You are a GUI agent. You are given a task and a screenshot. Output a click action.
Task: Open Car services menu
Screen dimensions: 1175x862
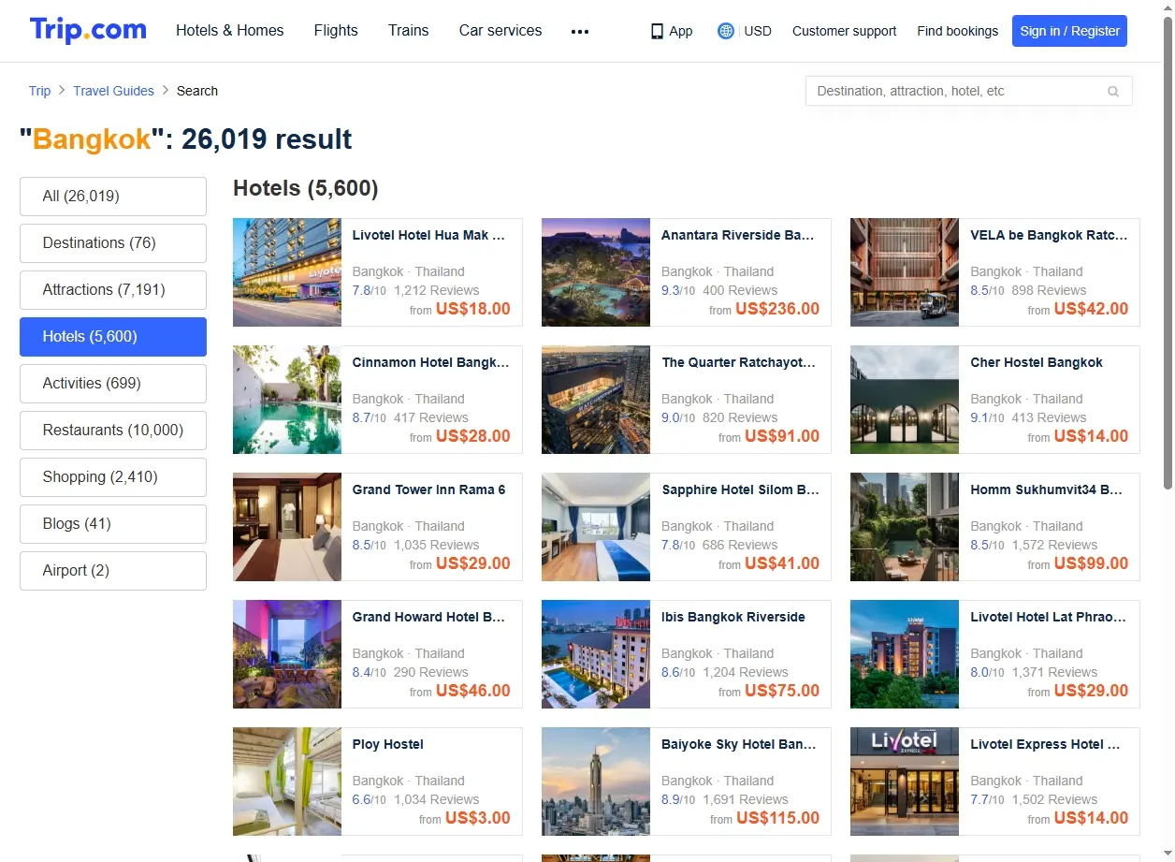[500, 31]
